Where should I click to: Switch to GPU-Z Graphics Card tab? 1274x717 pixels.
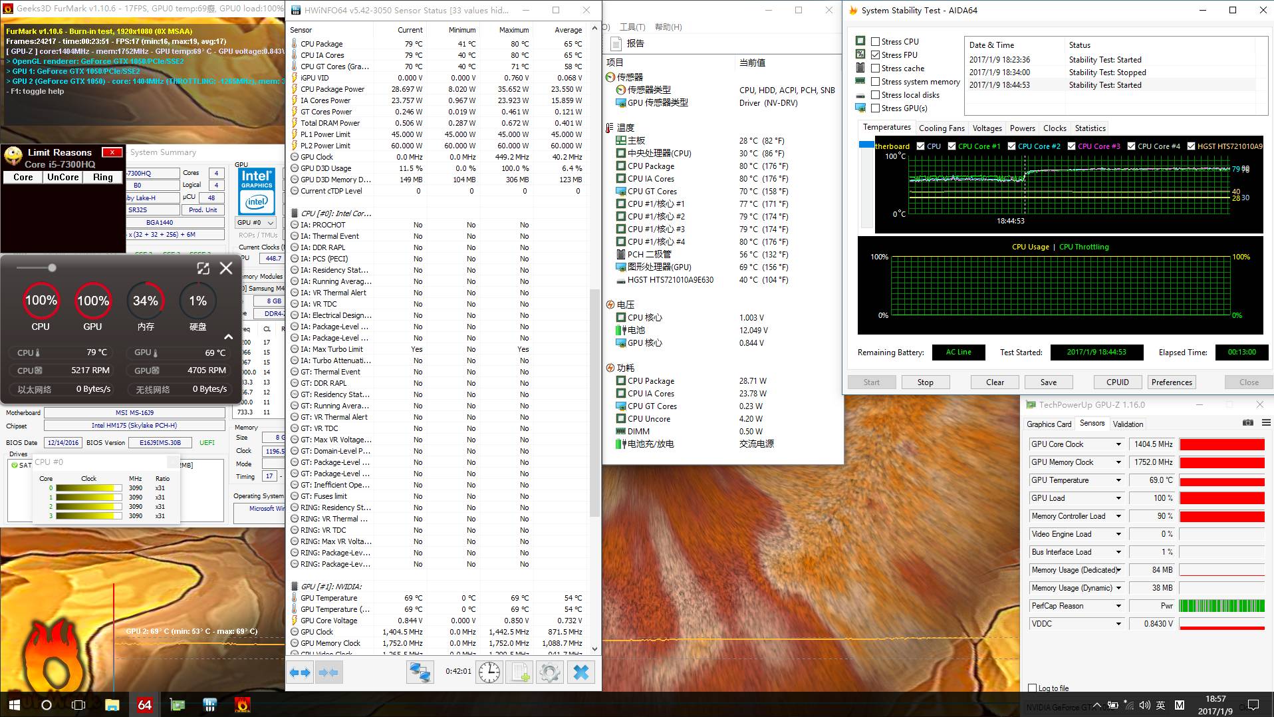(x=1049, y=424)
